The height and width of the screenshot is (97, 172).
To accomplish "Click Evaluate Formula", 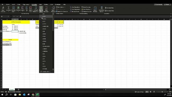I will 86,11.
